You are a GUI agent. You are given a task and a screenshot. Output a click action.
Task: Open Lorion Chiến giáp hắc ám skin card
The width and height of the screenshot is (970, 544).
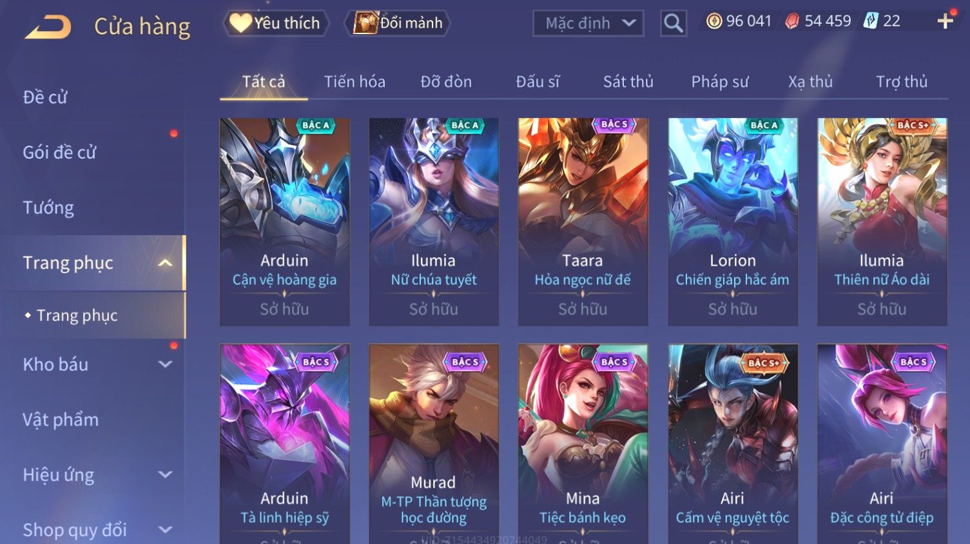tap(733, 222)
